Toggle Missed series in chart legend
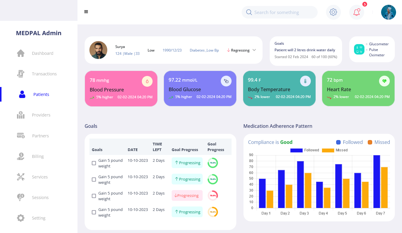 pyautogui.click(x=335, y=150)
